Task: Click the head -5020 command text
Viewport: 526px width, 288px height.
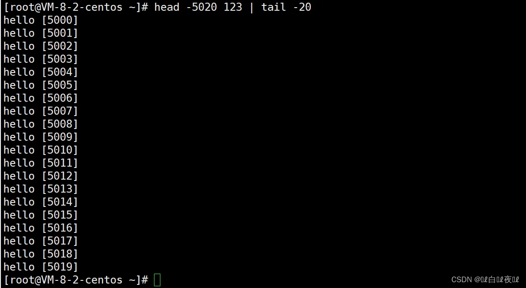Action: pyautogui.click(x=186, y=7)
